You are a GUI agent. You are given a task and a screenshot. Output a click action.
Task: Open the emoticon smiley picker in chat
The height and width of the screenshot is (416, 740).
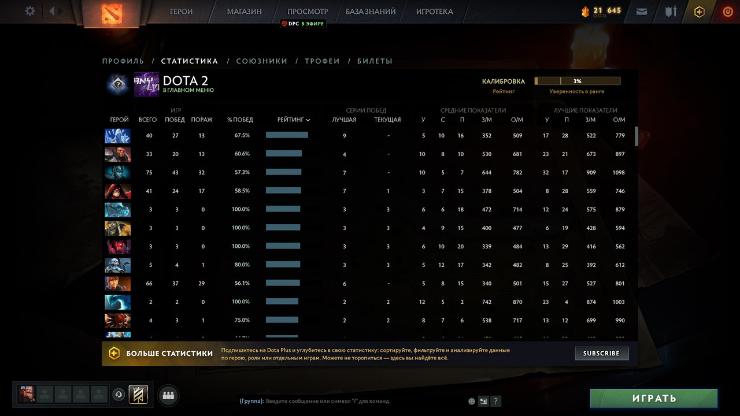point(472,401)
